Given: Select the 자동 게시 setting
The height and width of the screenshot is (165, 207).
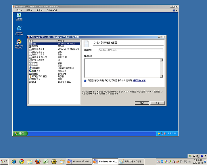Looking at the screenshot, I should [x=54, y=79].
